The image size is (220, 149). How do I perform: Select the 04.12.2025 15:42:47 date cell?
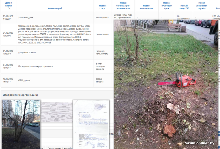8,66
